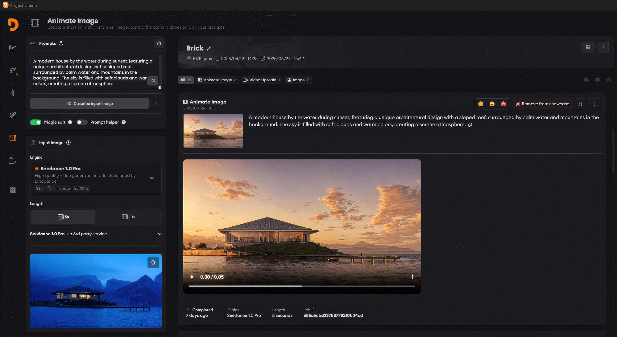Image resolution: width=617 pixels, height=337 pixels.
Task: Expand the 3rd party service notice
Action: (159, 234)
